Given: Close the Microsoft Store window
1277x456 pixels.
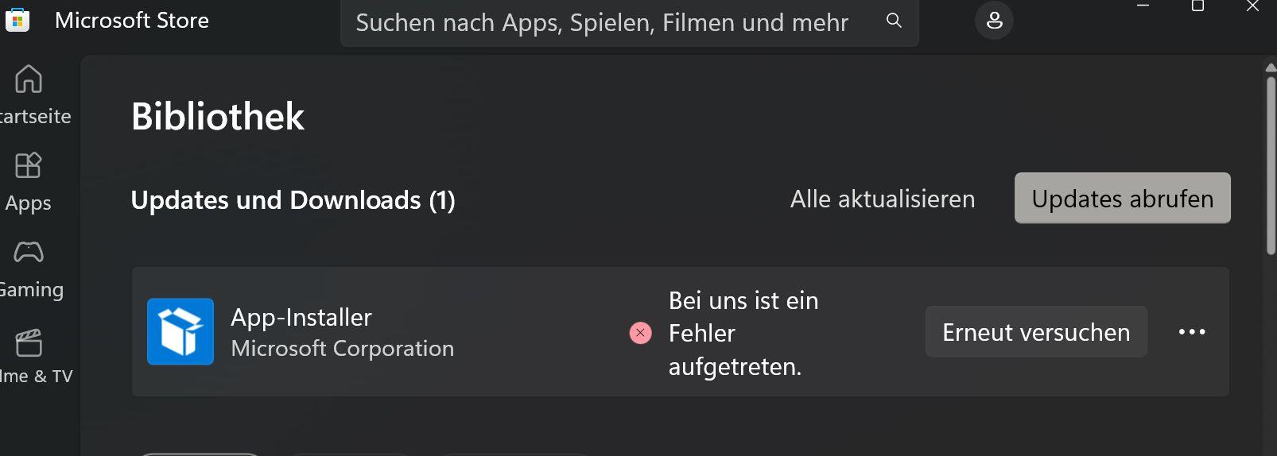Looking at the screenshot, I should [x=1252, y=6].
